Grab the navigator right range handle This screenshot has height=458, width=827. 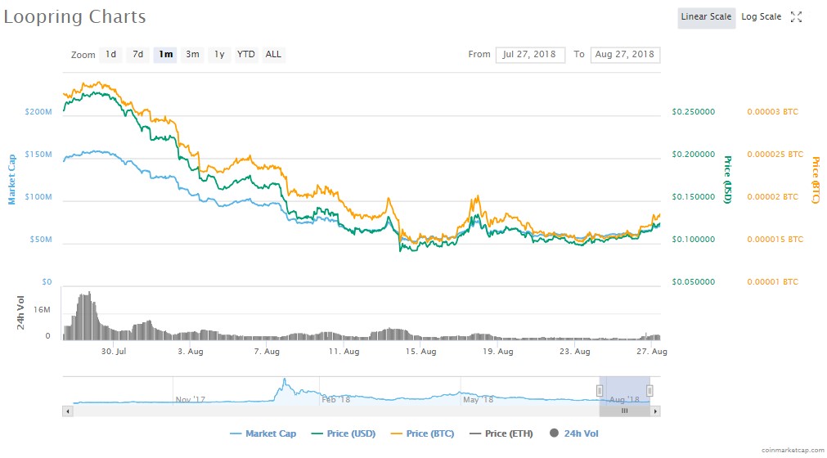click(x=649, y=391)
